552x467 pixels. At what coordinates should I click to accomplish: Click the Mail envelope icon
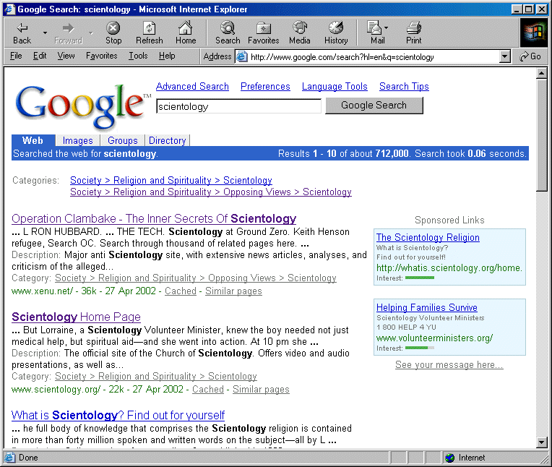(x=374, y=27)
